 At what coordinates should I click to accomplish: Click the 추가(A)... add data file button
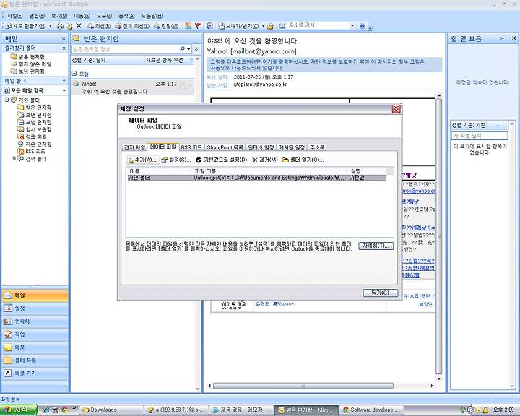(142, 160)
